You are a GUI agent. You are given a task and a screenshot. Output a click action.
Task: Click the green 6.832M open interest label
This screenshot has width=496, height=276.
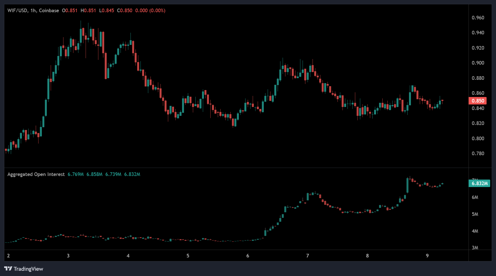click(479, 183)
